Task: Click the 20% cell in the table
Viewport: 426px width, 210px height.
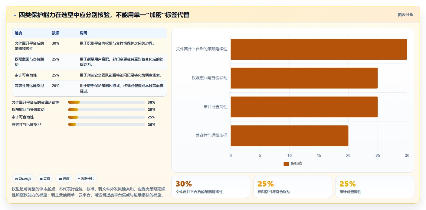Action: [56, 86]
